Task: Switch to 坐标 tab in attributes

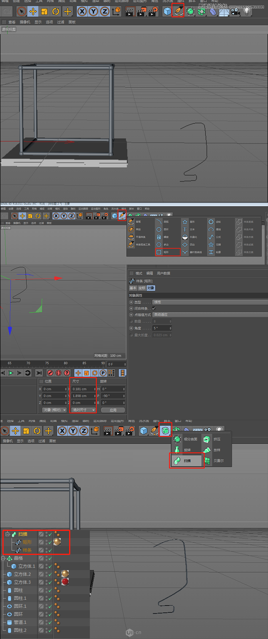Action: [x=142, y=288]
